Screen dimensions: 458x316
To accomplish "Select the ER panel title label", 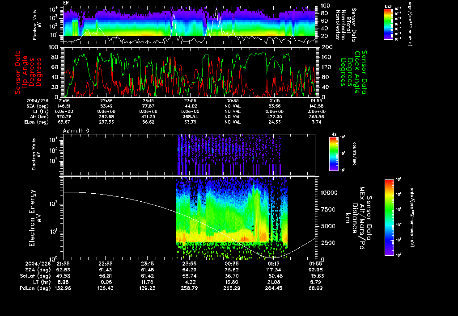I will click(x=66, y=3).
